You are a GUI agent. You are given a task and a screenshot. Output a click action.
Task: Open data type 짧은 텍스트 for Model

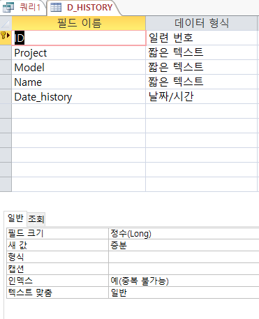point(202,67)
